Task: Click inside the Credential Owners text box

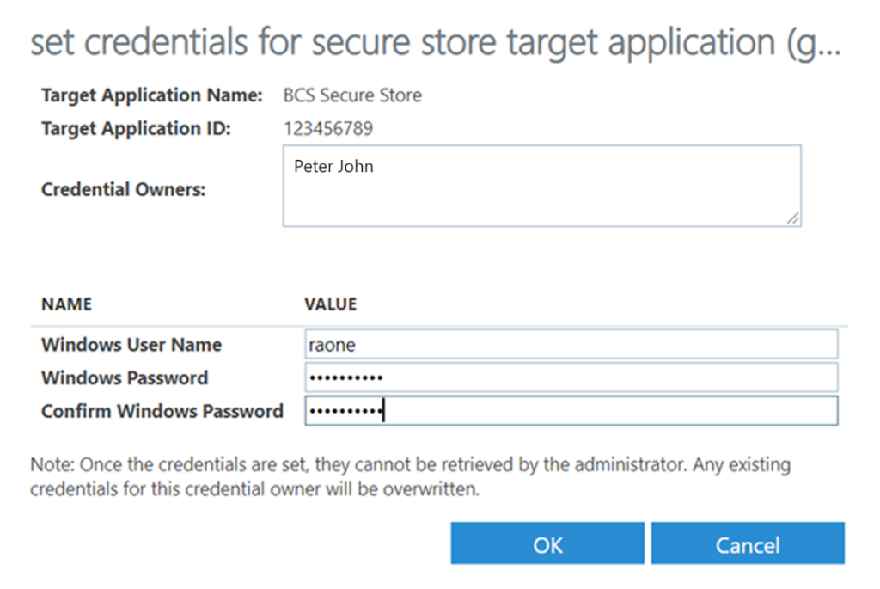Action: pyautogui.click(x=541, y=193)
